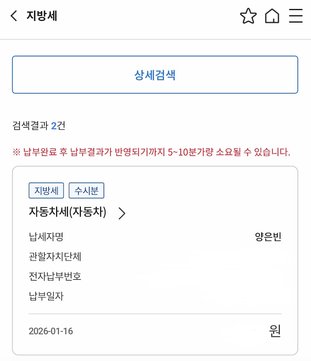Viewport: 311px width, 361px height.
Task: Tap the favorite star next to the home icon
Action: click(248, 16)
